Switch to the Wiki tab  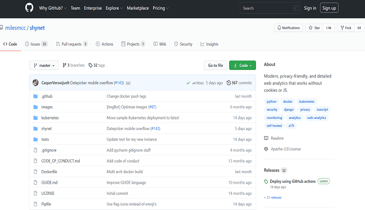tap(160, 44)
